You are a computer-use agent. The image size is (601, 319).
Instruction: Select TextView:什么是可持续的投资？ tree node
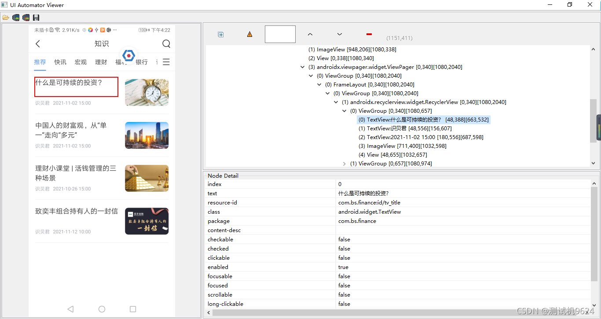pos(423,120)
